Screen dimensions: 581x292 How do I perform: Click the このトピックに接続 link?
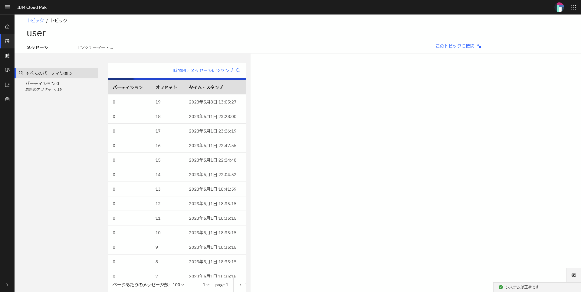click(x=455, y=46)
